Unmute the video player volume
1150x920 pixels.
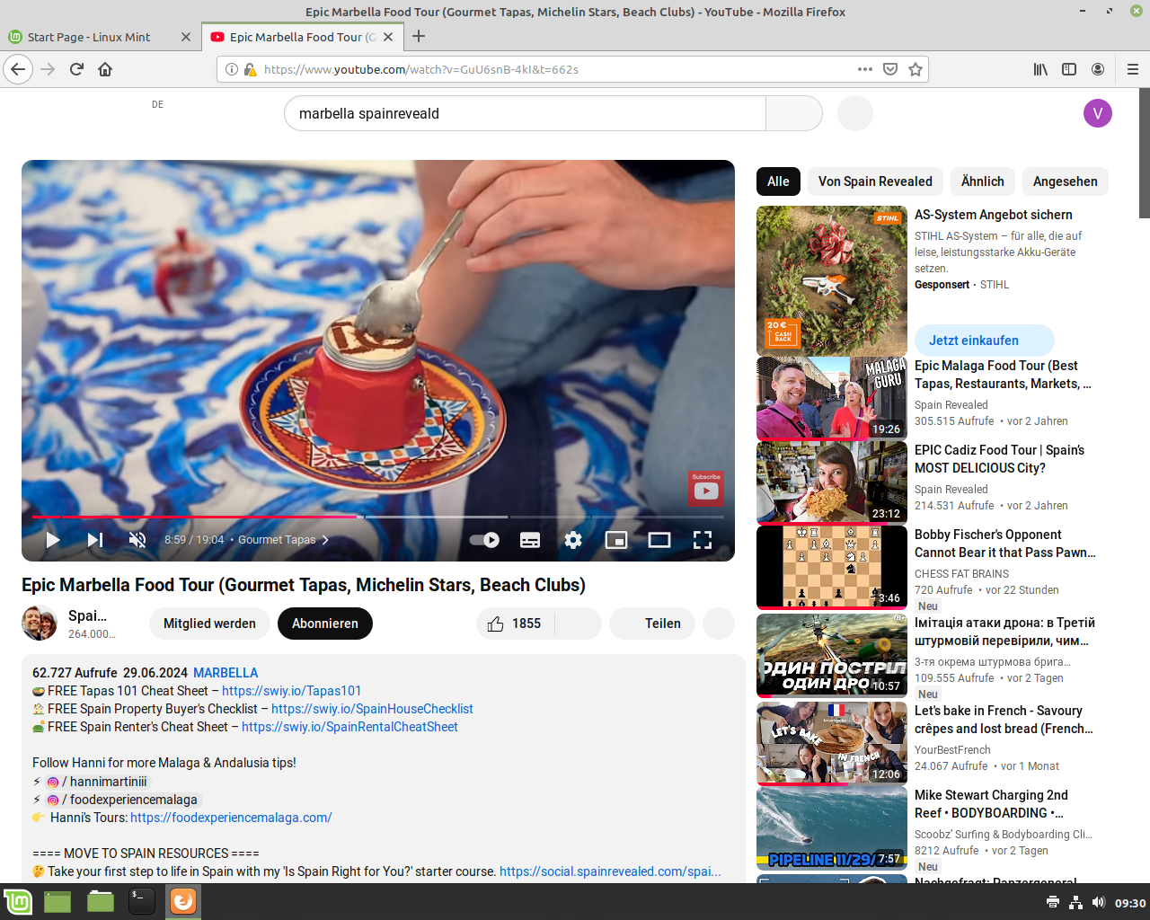tap(137, 540)
